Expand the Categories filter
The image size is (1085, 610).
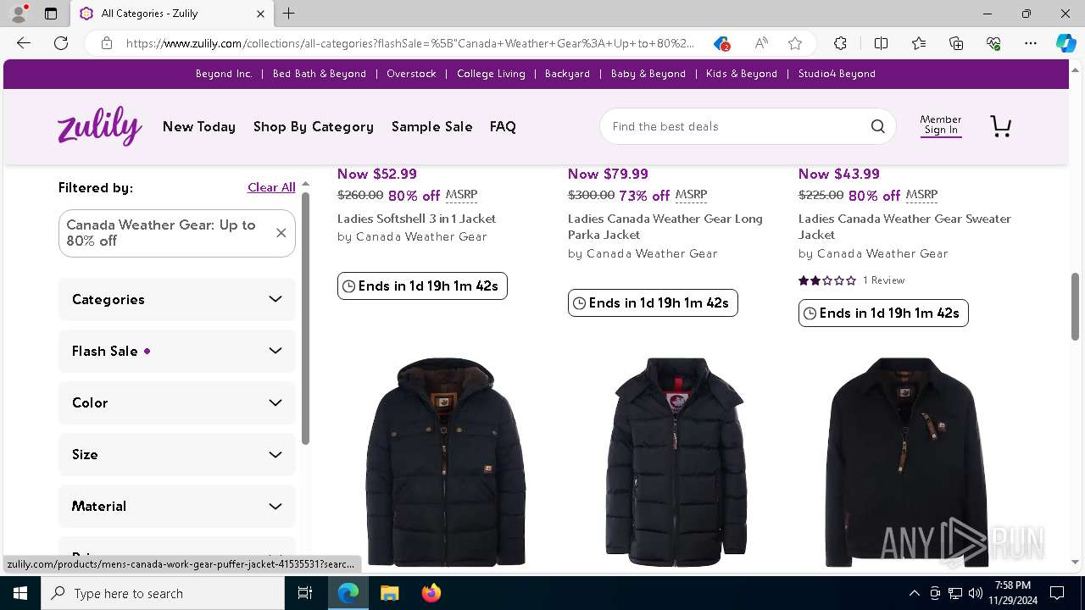[177, 299]
